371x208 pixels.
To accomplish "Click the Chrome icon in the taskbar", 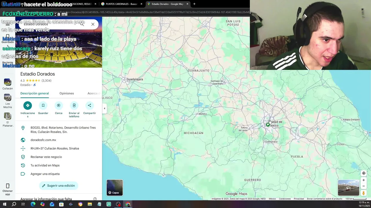I will click(x=128, y=204).
